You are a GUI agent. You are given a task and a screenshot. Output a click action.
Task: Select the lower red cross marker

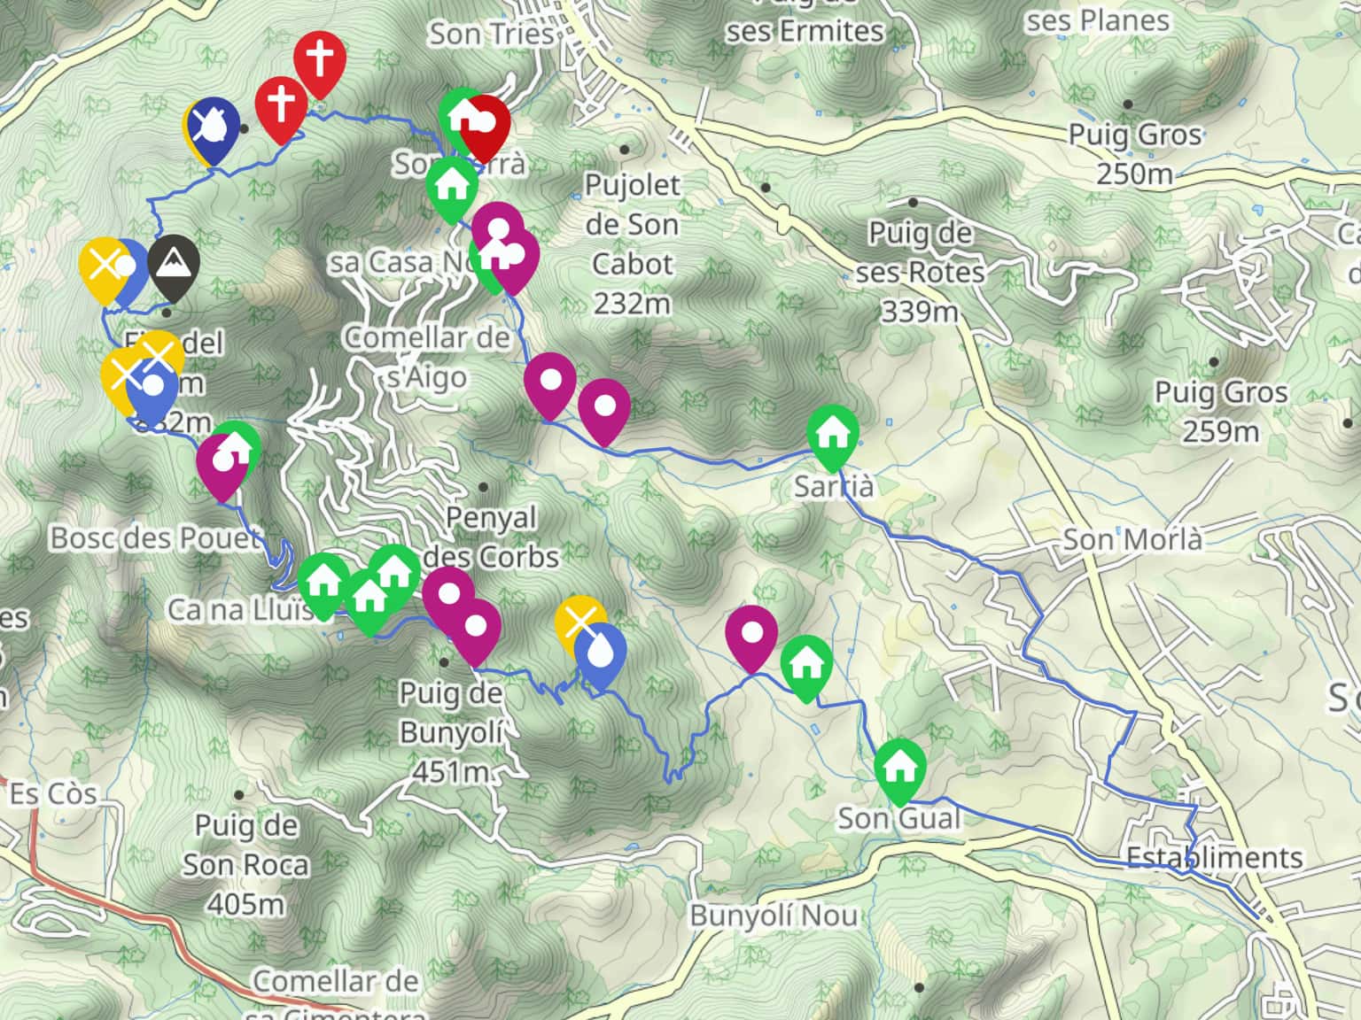(x=281, y=105)
